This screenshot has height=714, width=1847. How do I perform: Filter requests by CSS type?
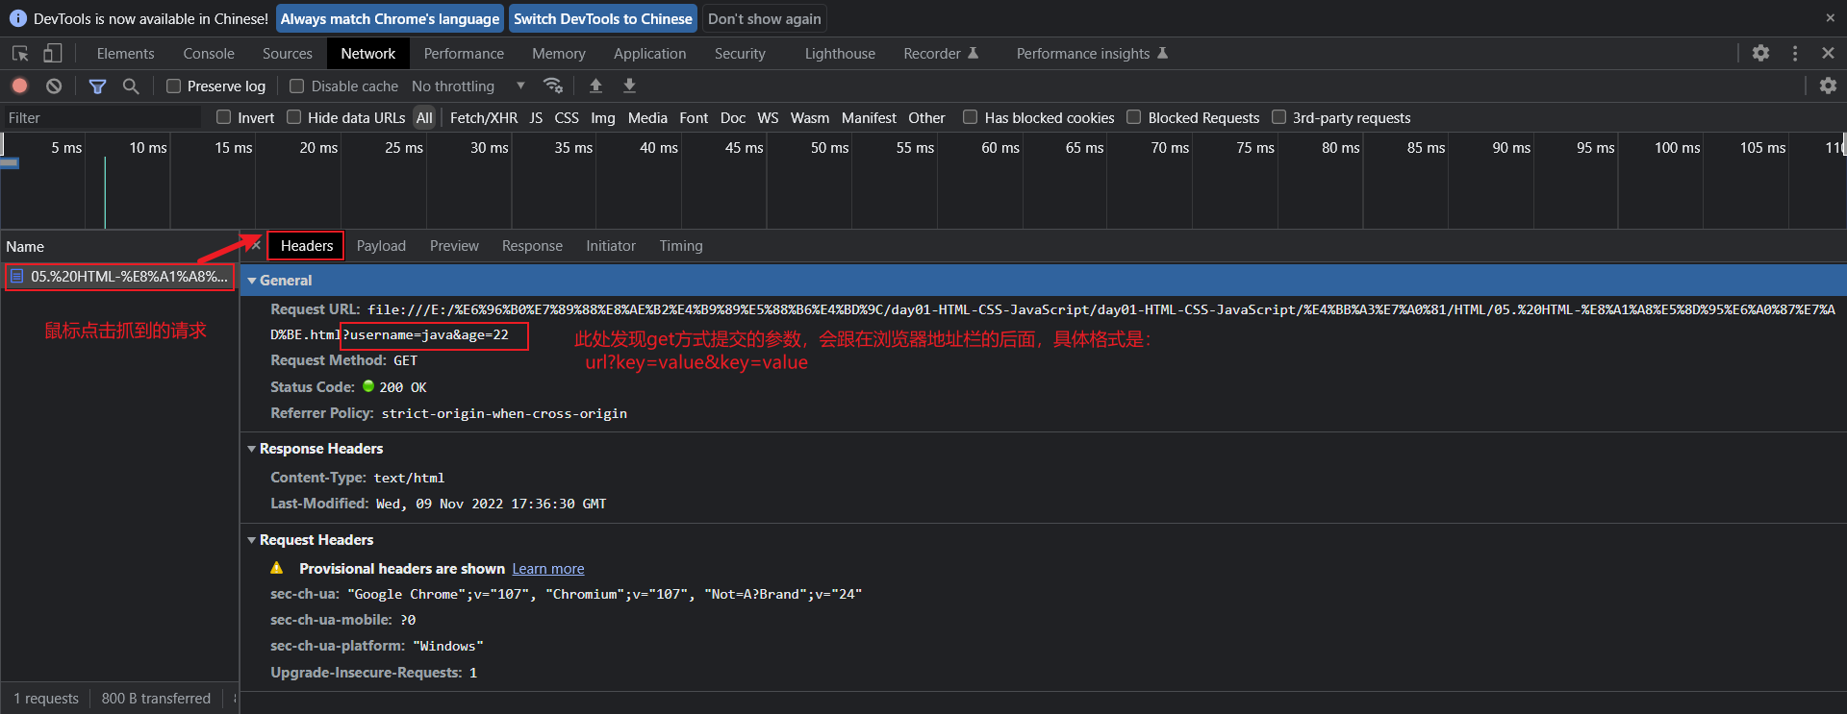pyautogui.click(x=567, y=117)
